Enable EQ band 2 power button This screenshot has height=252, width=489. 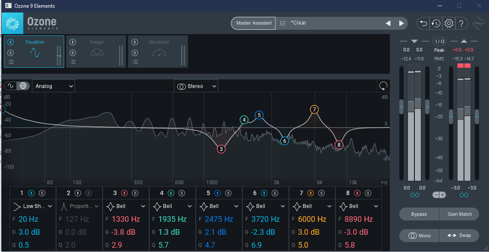pyautogui.click(x=78, y=193)
